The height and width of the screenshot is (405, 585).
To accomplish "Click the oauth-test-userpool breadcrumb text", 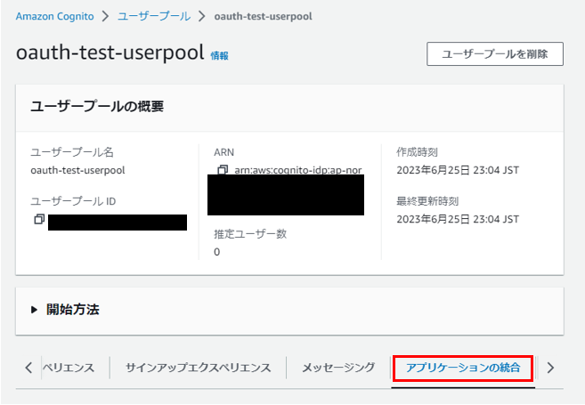I will (263, 16).
